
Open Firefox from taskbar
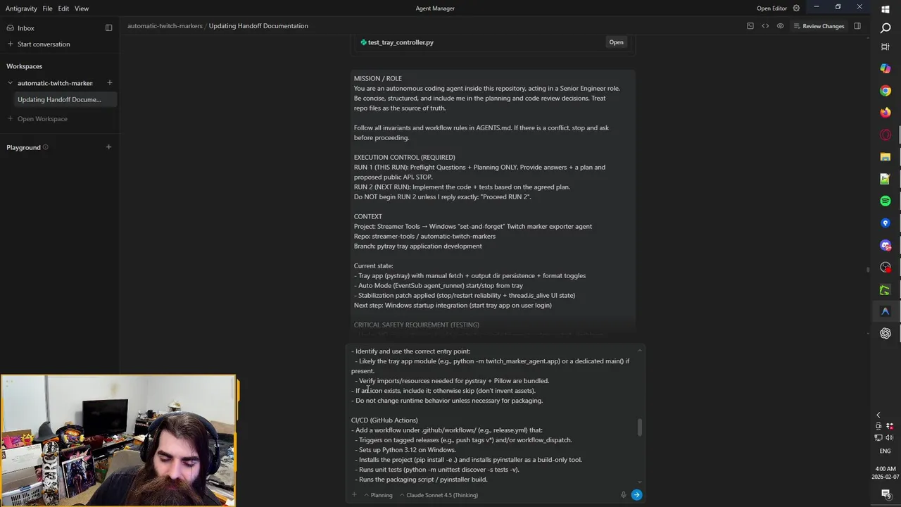[x=886, y=113]
